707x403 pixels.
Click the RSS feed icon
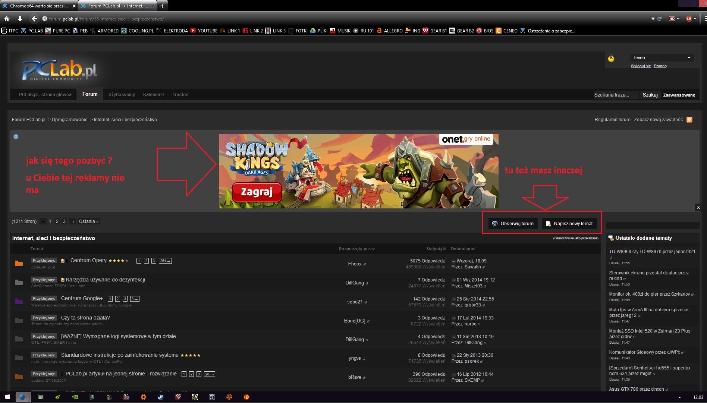tap(689, 120)
